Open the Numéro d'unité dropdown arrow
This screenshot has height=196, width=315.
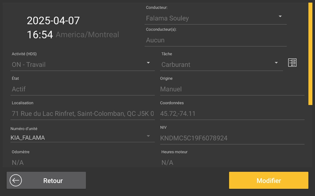point(148,136)
